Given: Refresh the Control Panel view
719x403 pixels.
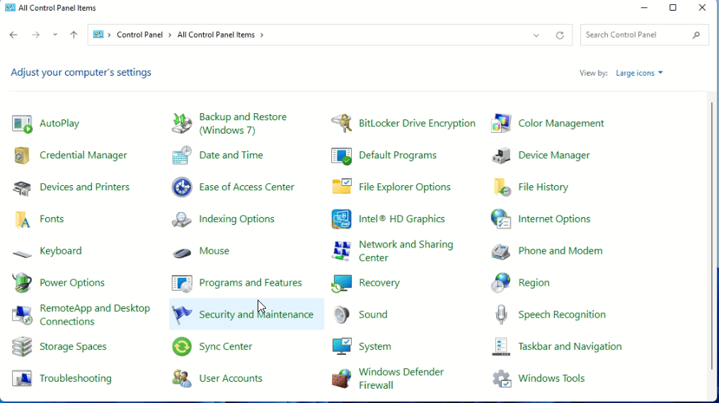Looking at the screenshot, I should 560,35.
